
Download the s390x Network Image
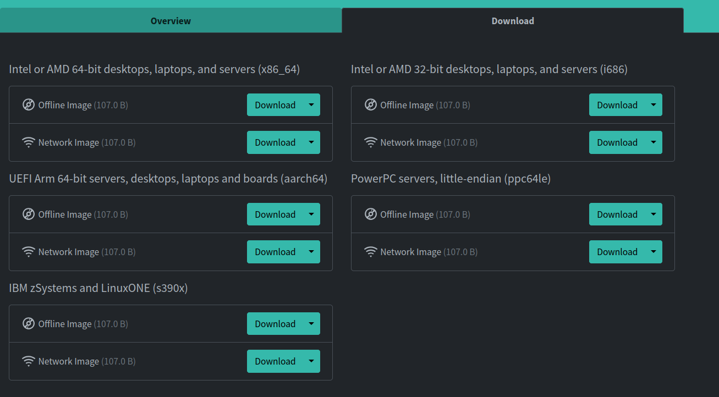tap(275, 361)
